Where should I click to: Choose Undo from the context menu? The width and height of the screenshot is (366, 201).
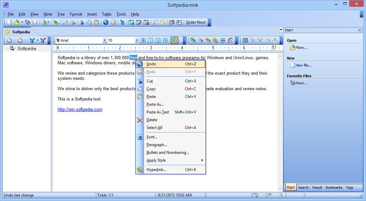pyautogui.click(x=171, y=64)
